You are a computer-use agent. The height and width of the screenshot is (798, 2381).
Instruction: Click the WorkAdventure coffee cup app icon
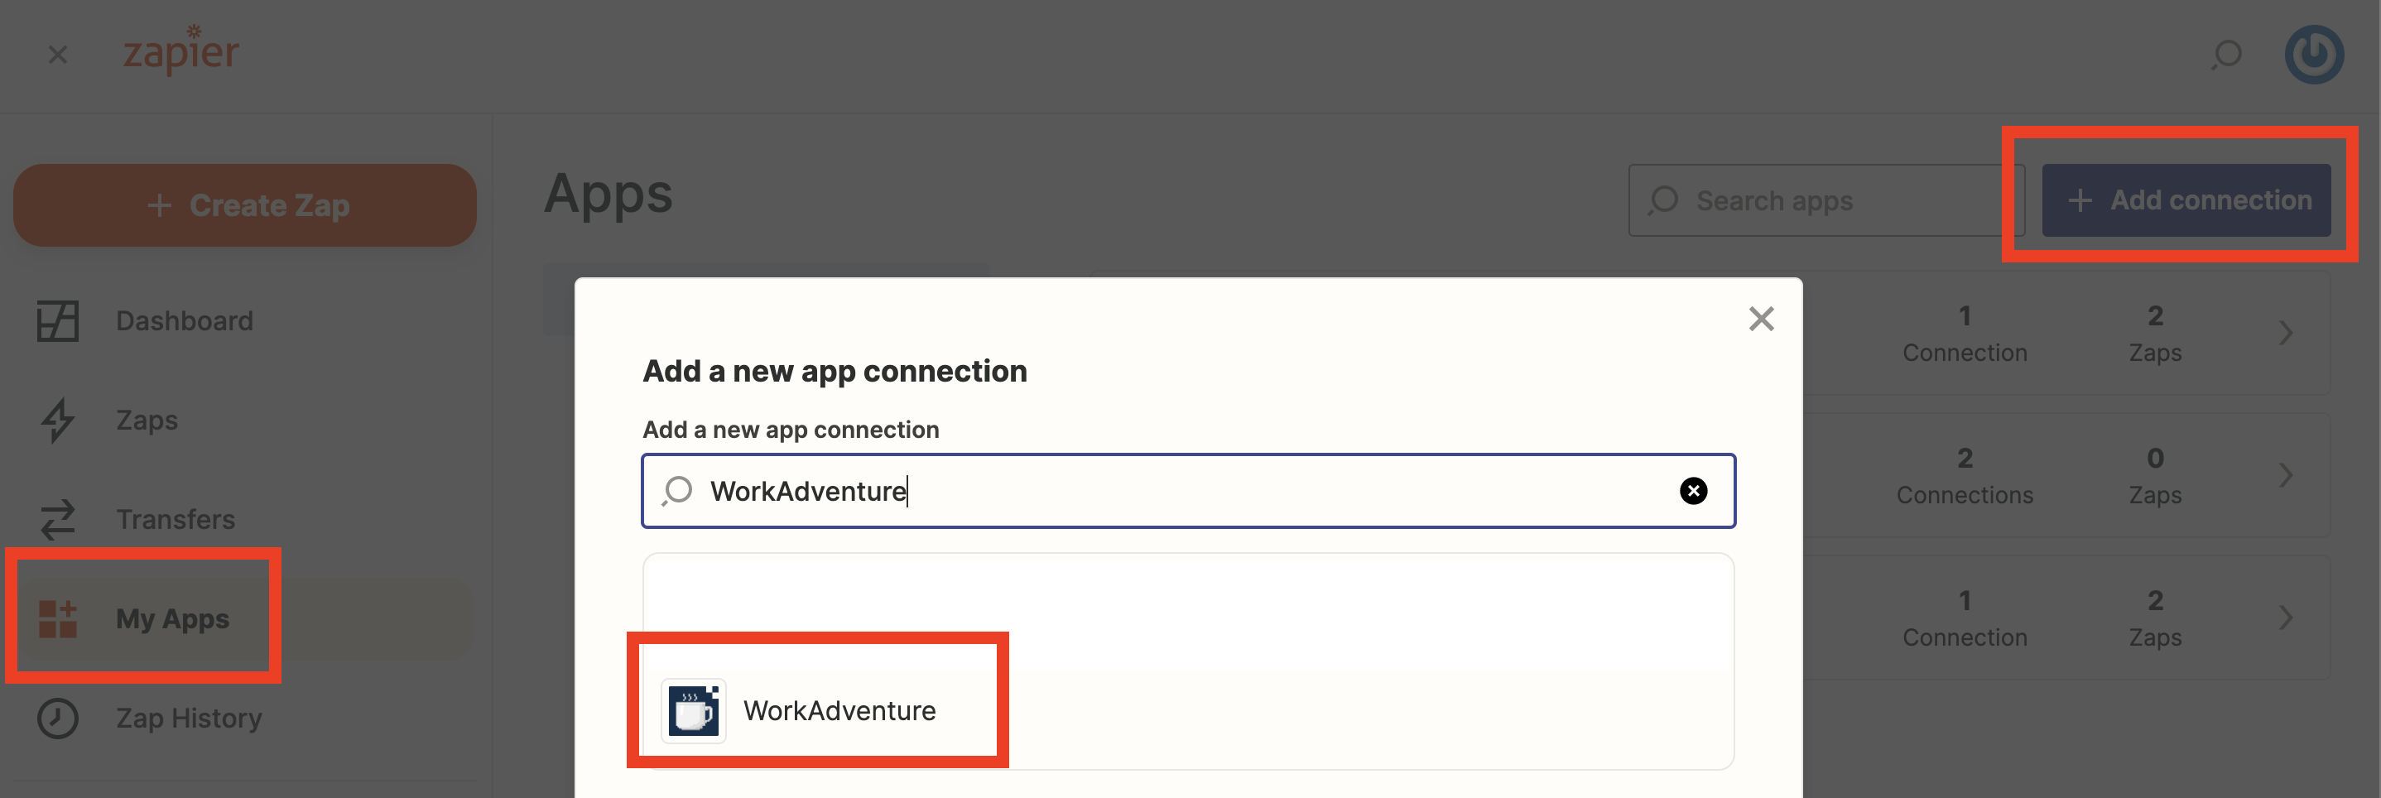(x=692, y=711)
